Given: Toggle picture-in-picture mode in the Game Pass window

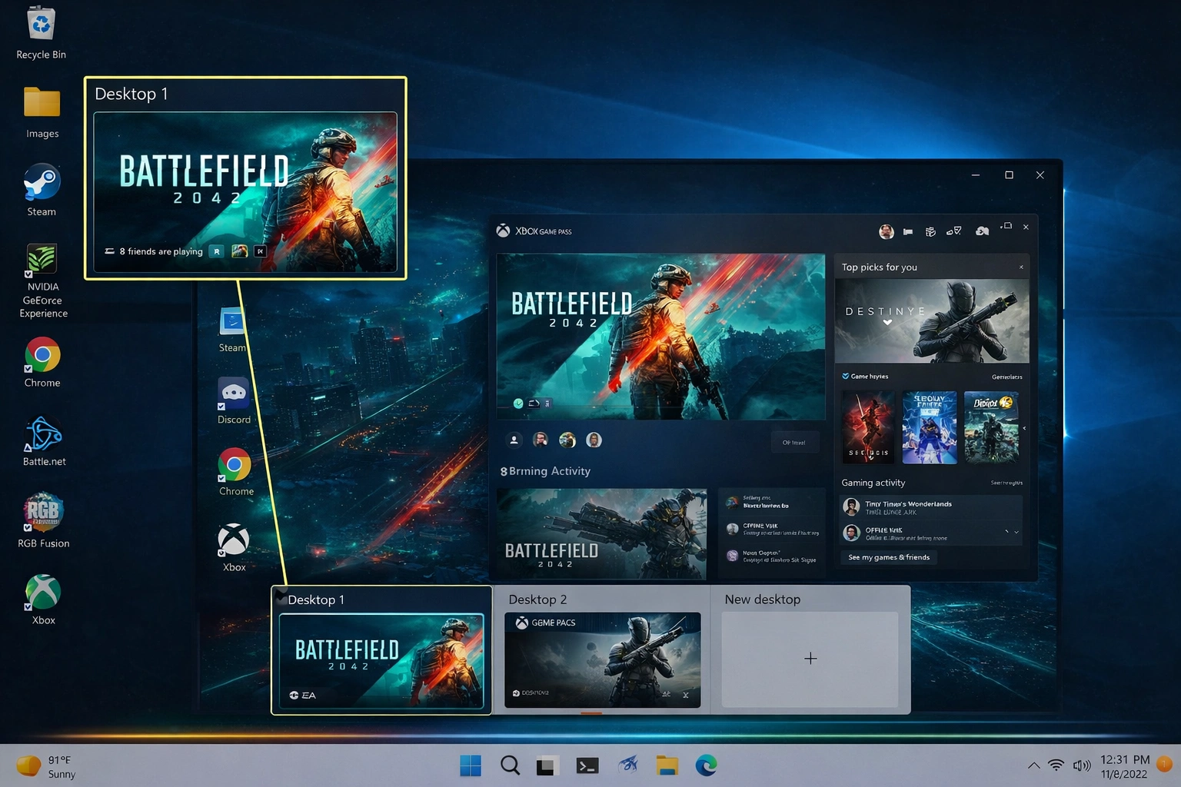Looking at the screenshot, I should [1006, 227].
